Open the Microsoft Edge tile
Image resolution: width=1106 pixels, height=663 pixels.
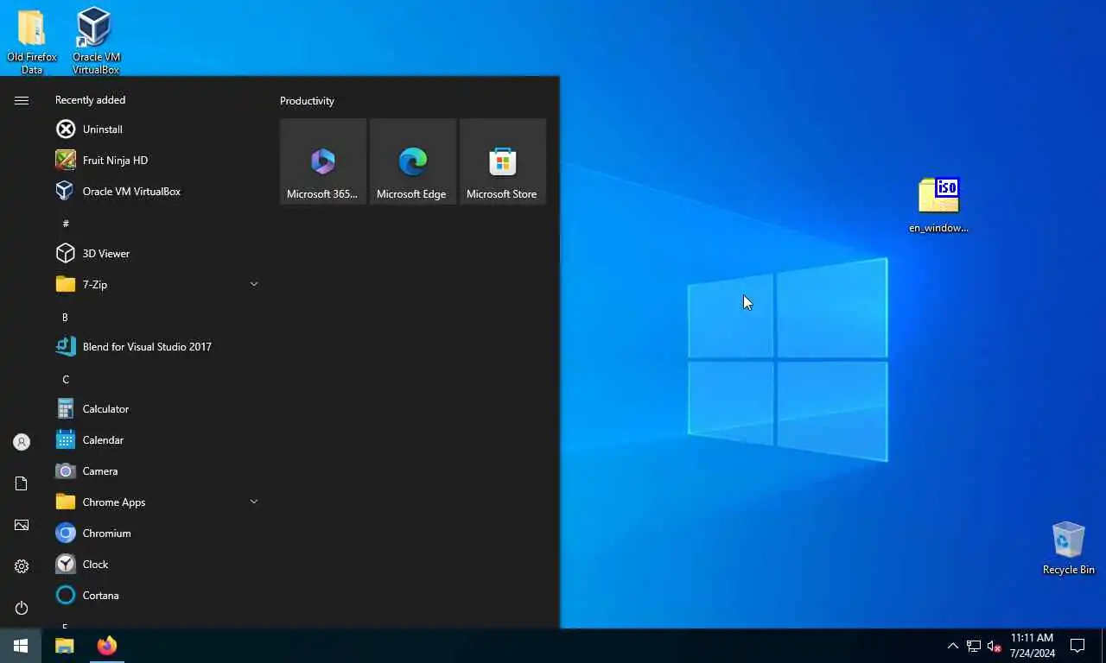(x=413, y=161)
